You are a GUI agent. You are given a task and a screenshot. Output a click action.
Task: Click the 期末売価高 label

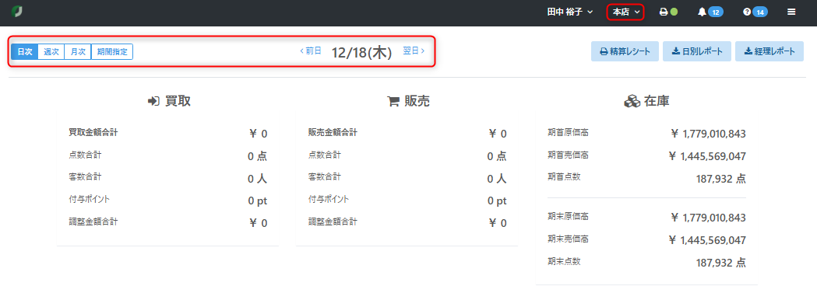(568, 239)
